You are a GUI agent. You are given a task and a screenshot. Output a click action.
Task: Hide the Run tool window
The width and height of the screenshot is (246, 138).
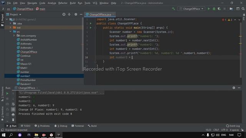239,88
